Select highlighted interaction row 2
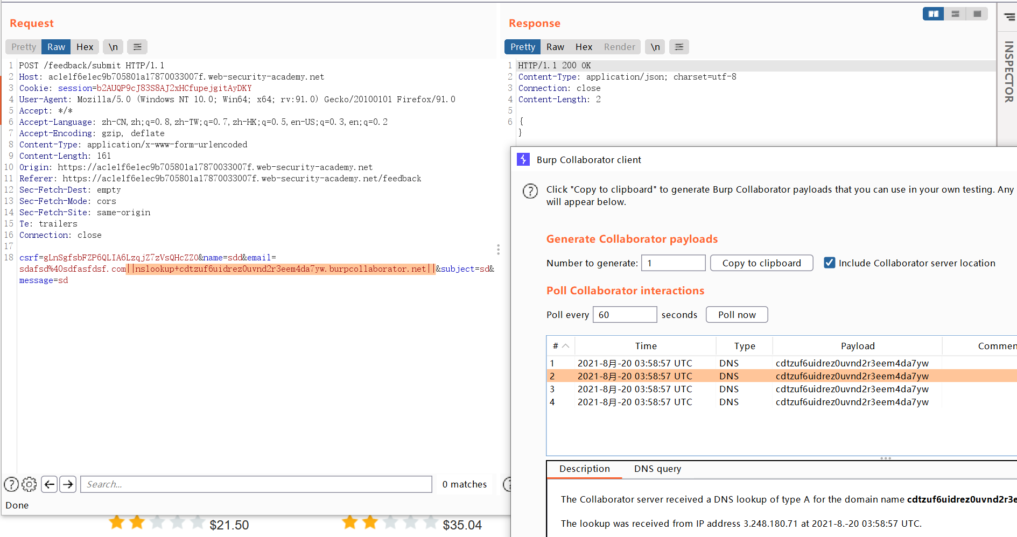1017x537 pixels. tap(782, 376)
